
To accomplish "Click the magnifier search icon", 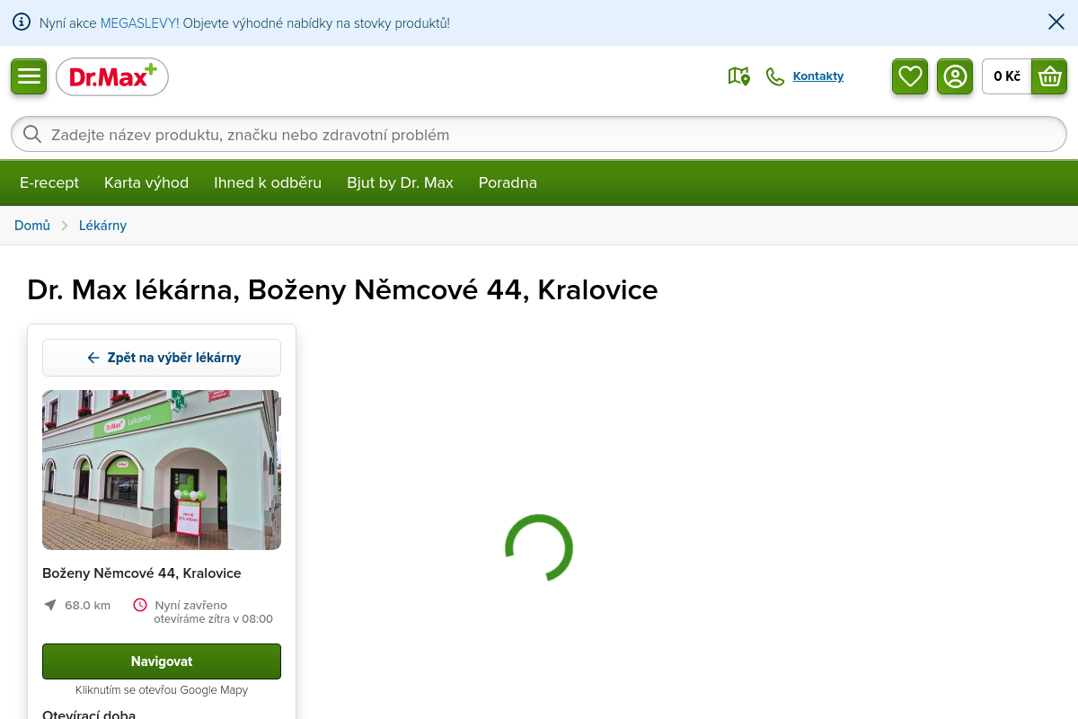I will 32,135.
